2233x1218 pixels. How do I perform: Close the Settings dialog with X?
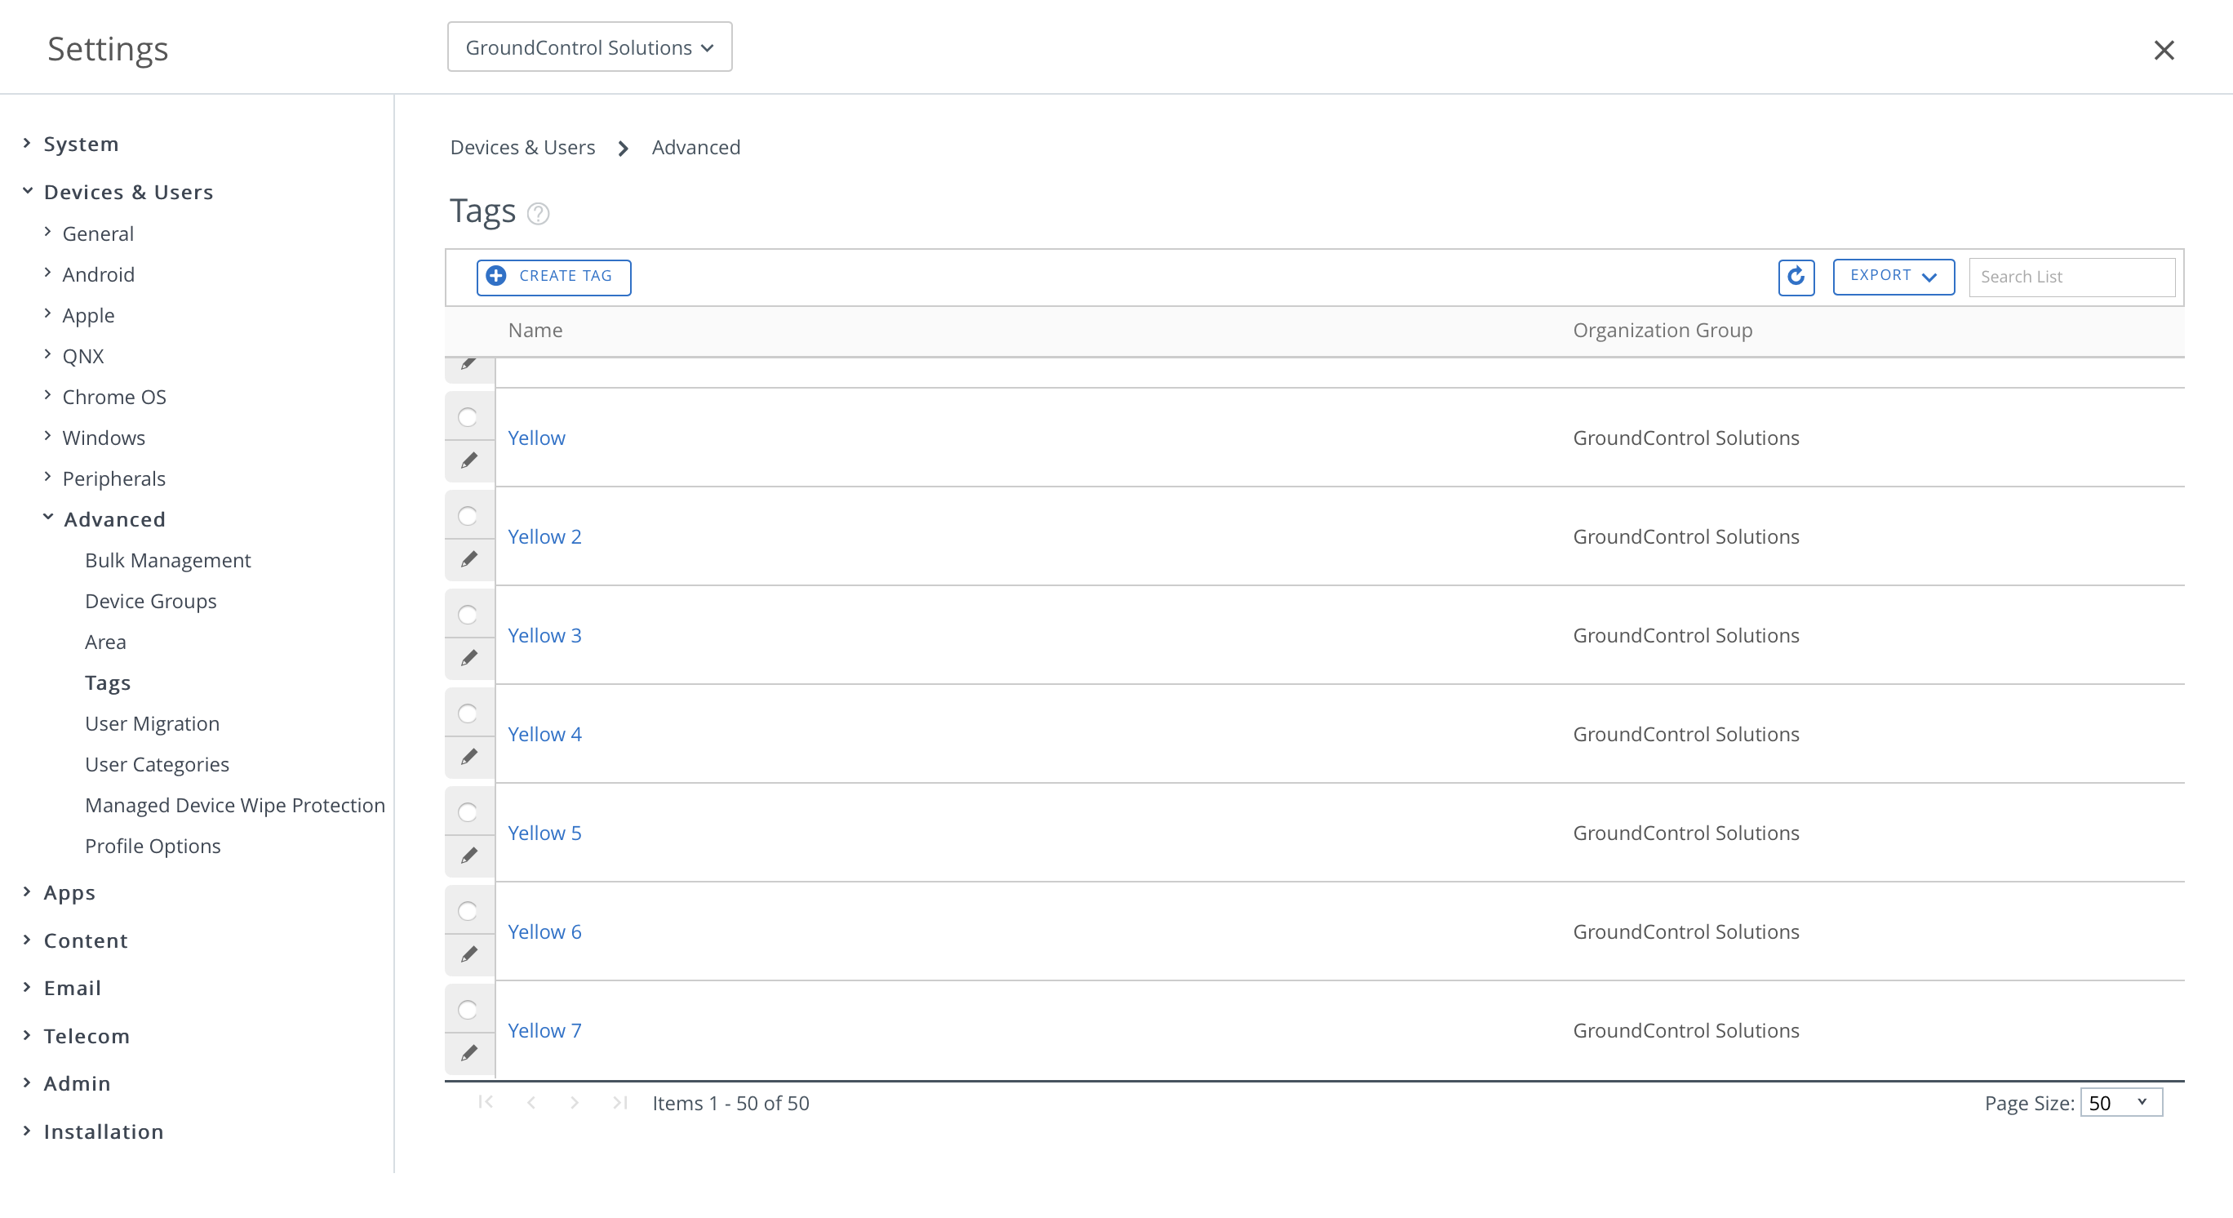click(x=2164, y=51)
